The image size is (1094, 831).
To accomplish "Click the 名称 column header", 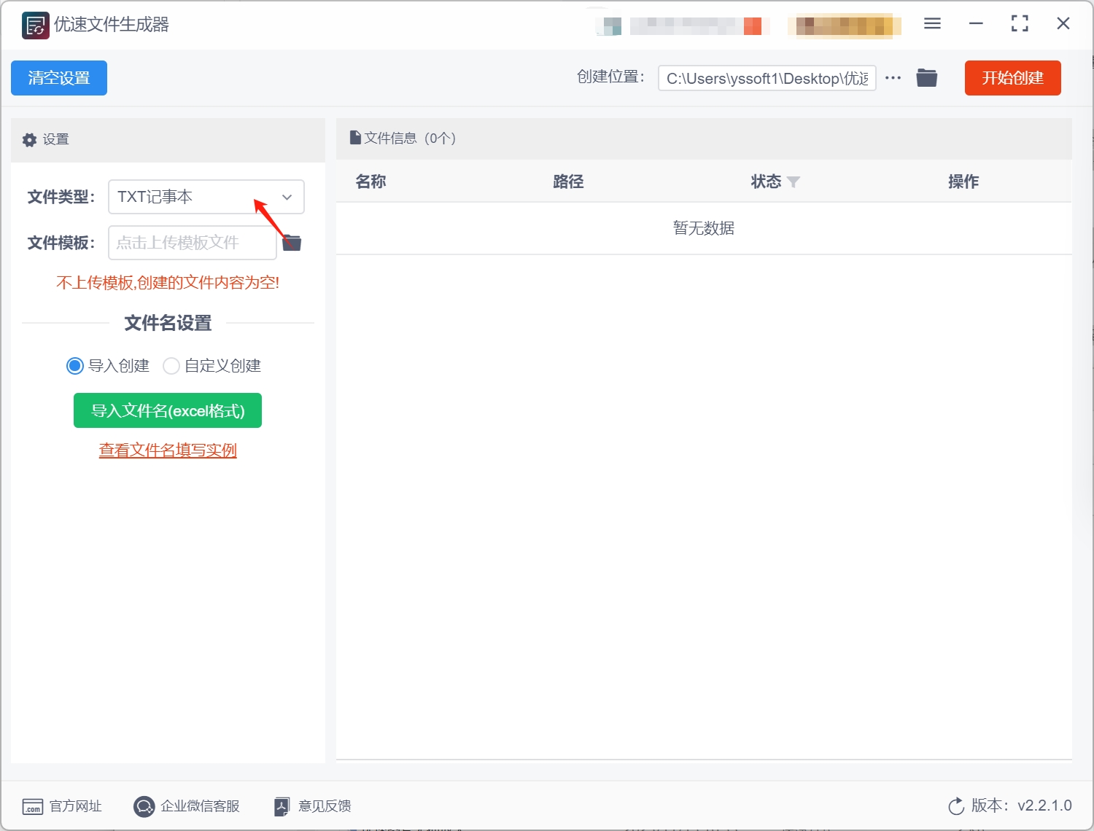I will 371,182.
